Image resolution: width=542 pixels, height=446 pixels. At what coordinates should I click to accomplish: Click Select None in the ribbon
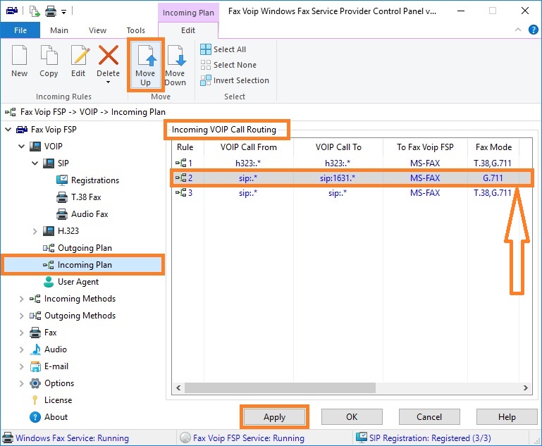pos(228,65)
